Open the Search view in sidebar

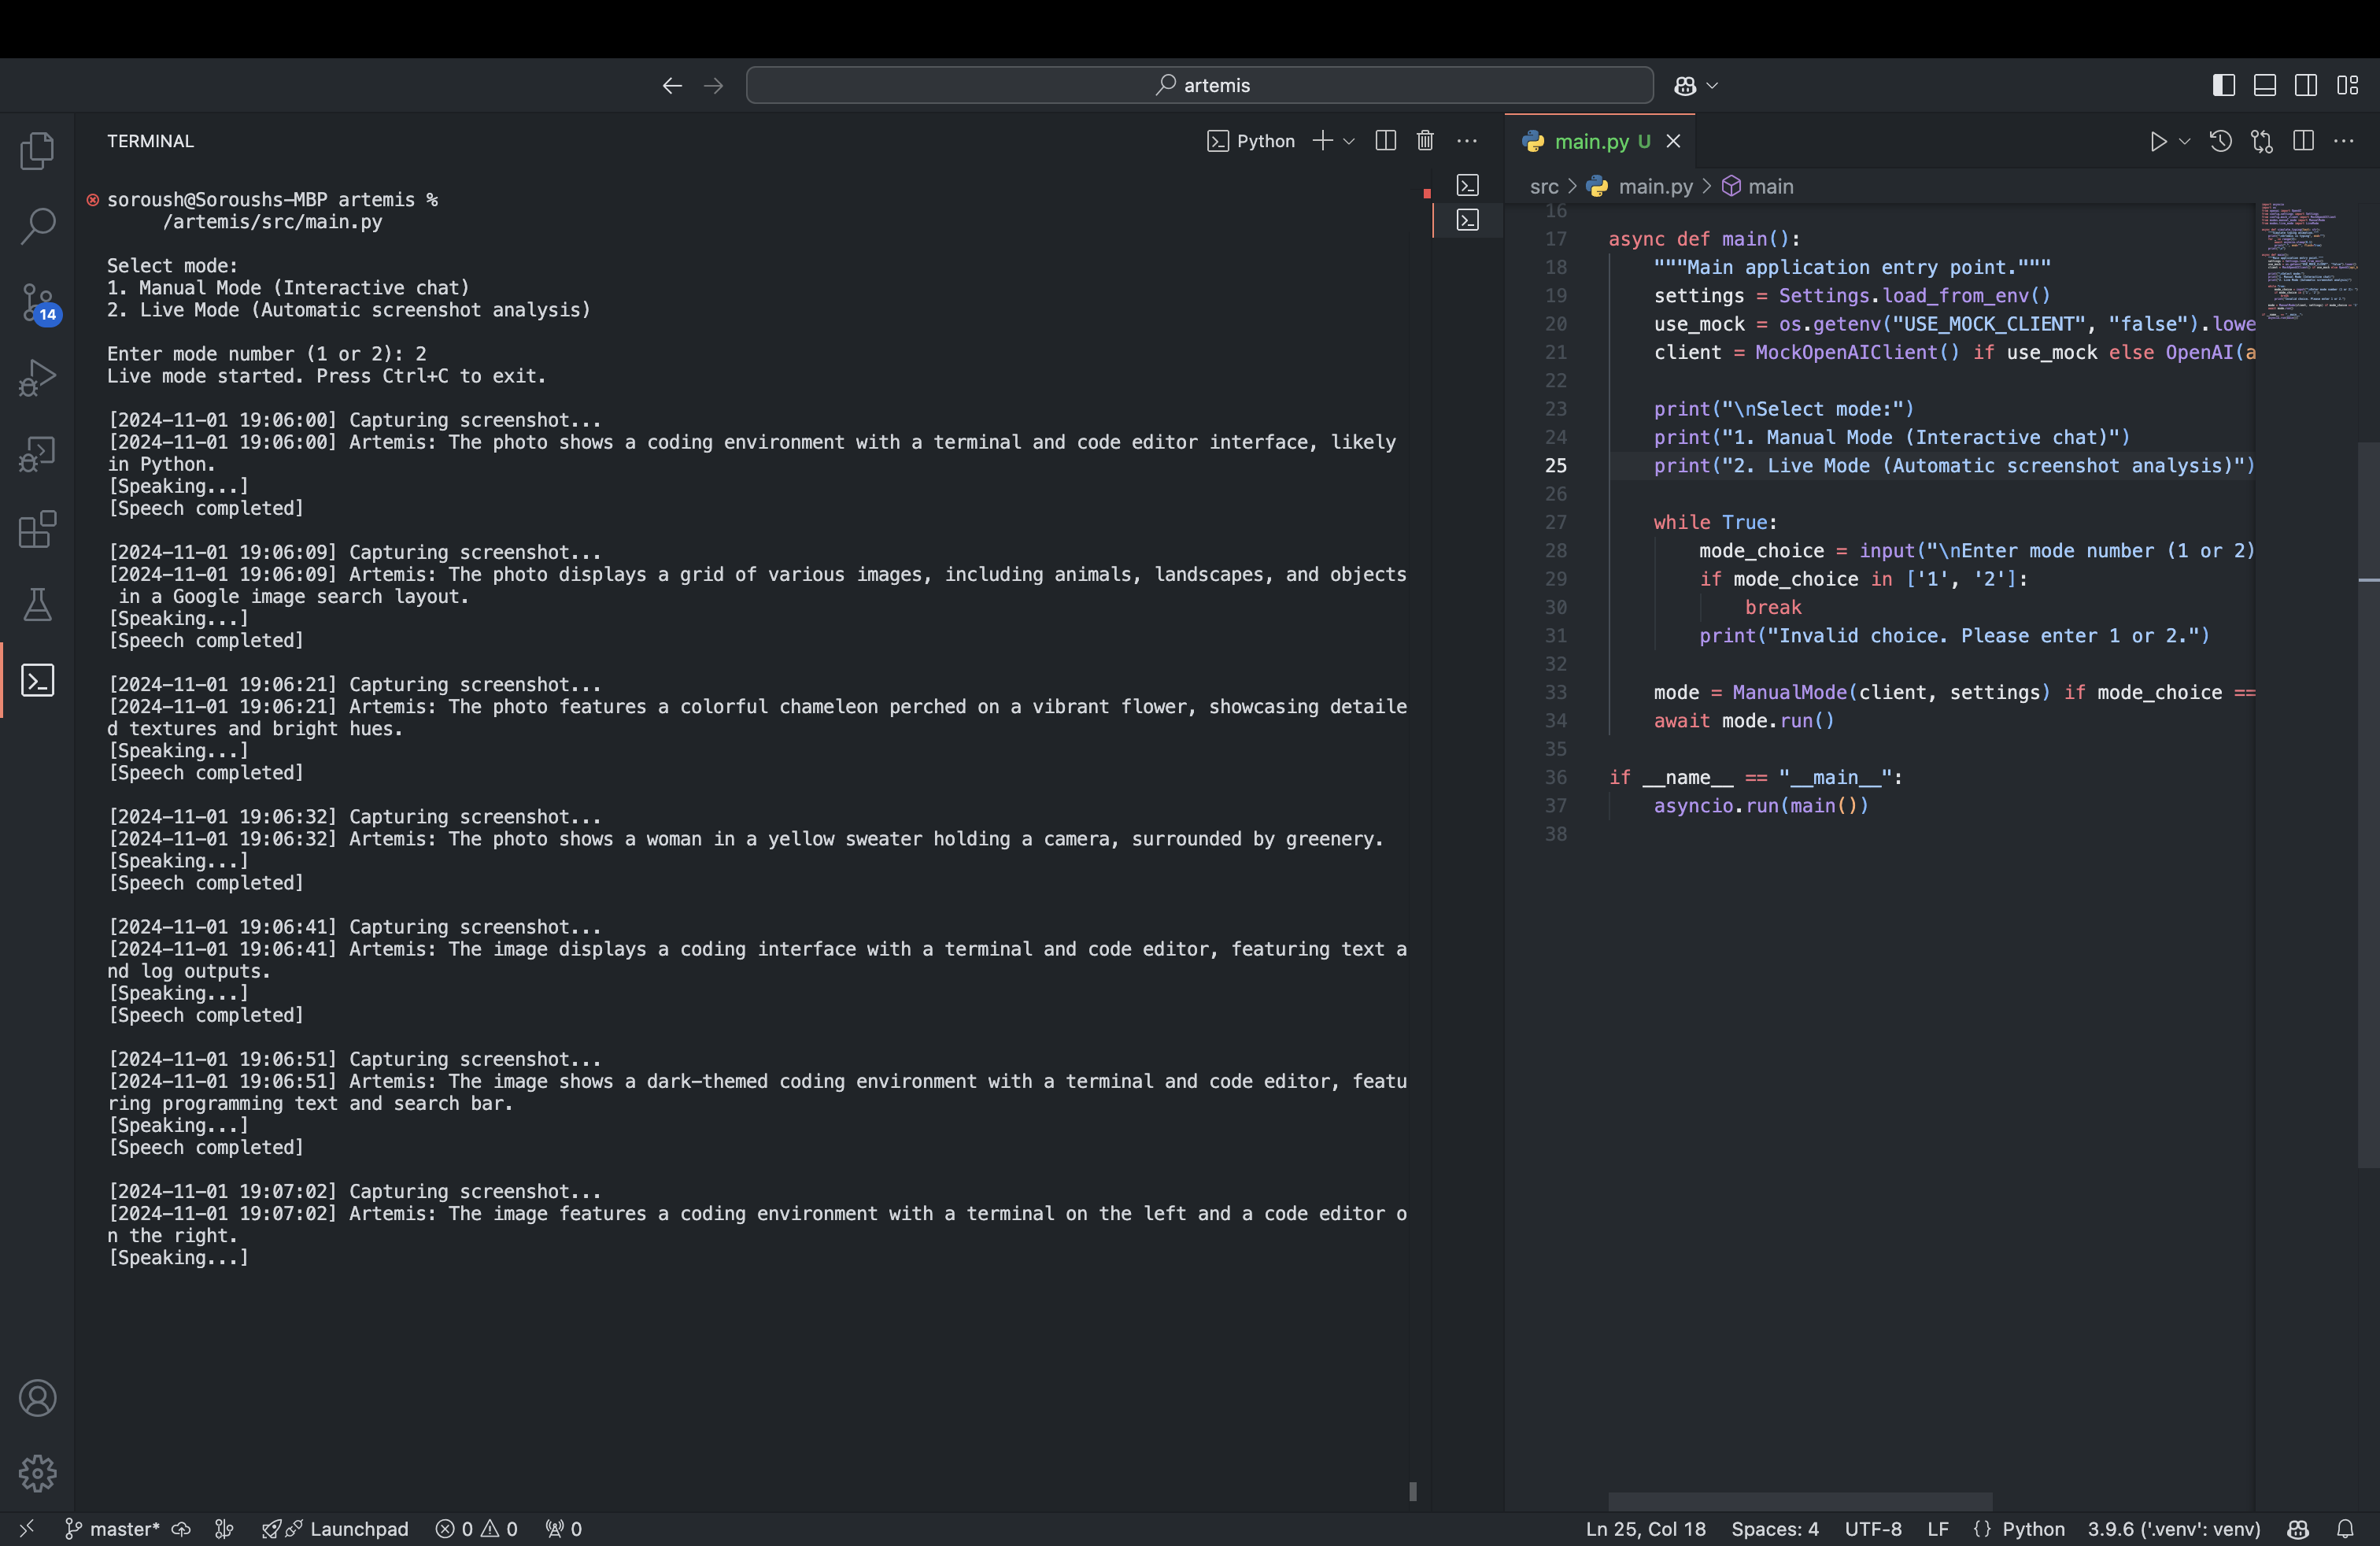(37, 226)
